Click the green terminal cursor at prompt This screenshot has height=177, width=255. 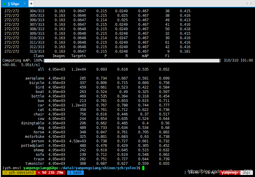click(x=143, y=168)
